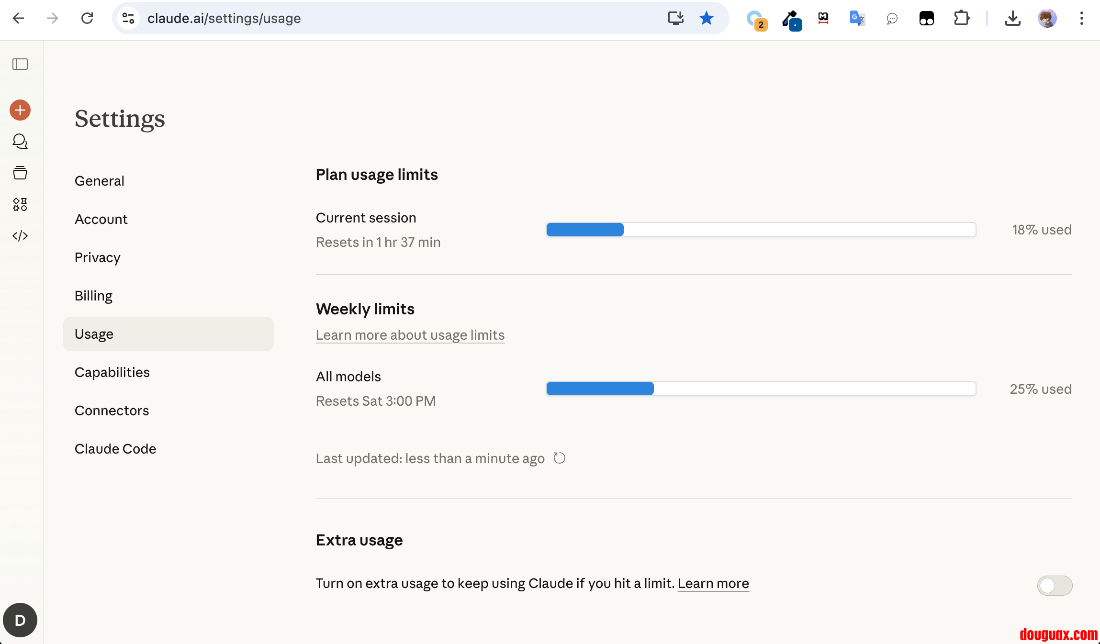Refresh usage data via circular arrow icon
The height and width of the screenshot is (644, 1100).
[559, 458]
